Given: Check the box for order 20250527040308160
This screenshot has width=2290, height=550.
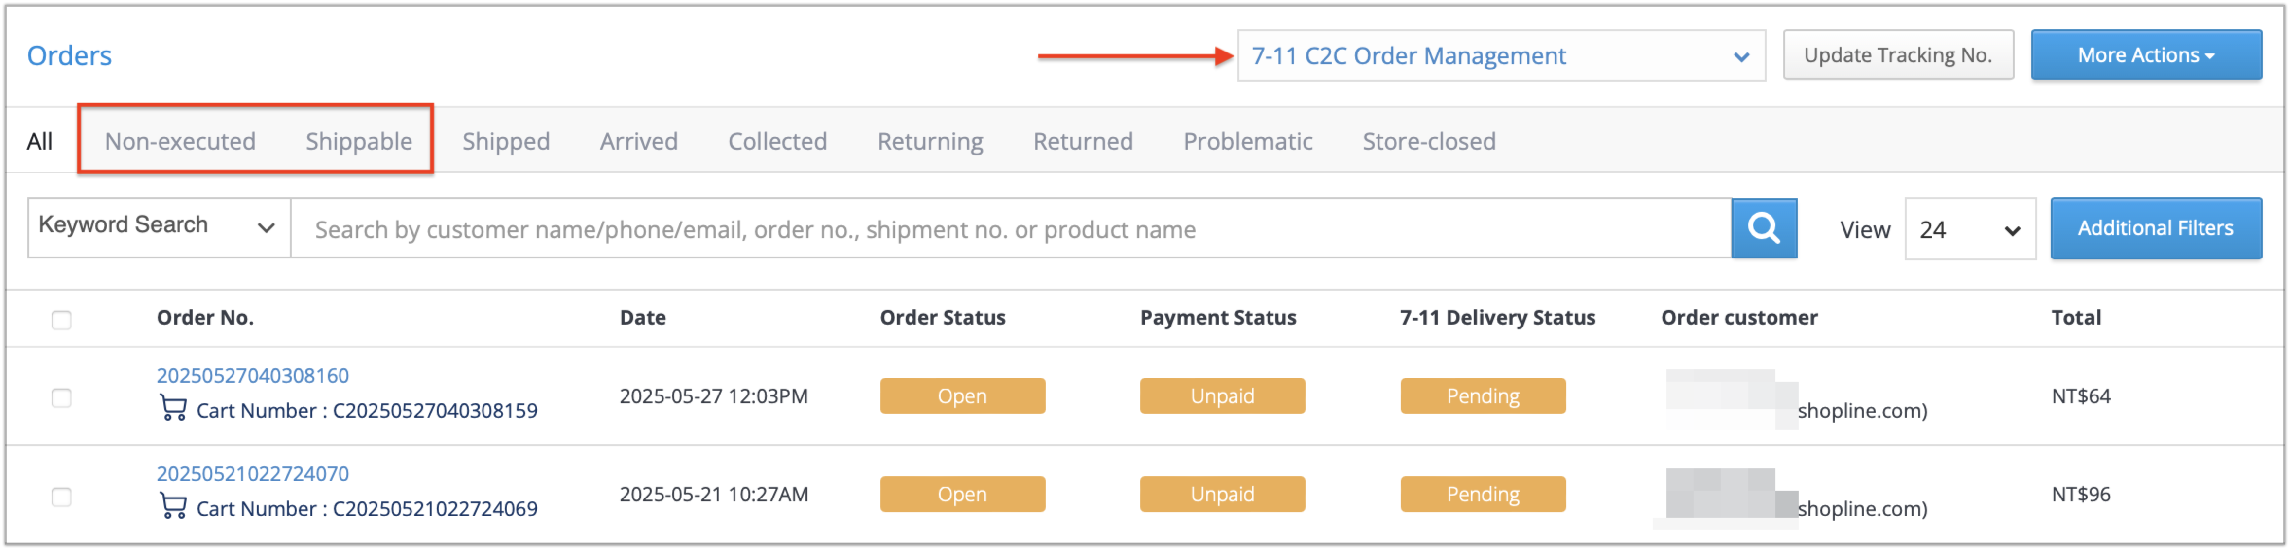Looking at the screenshot, I should 61,397.
